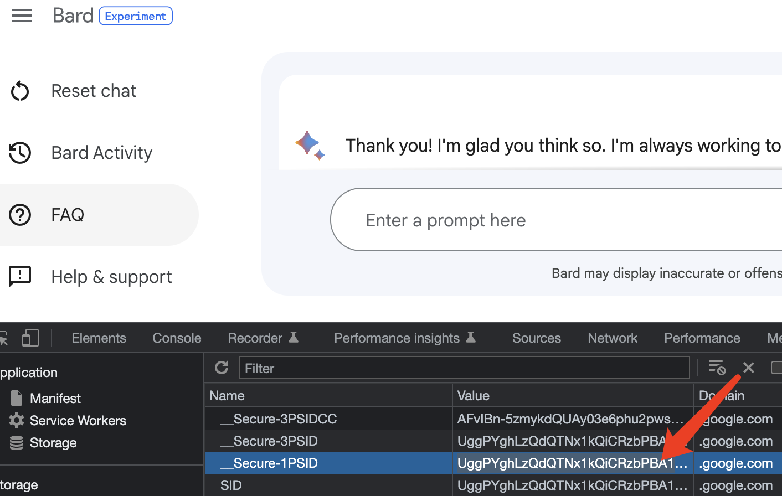
Task: Select the response text starting 'Thank you!'
Action: [563, 146]
